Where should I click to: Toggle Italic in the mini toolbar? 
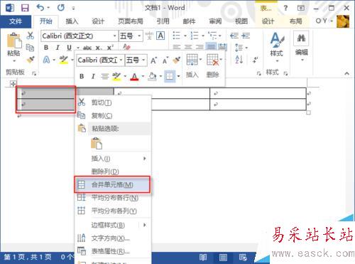click(x=93, y=76)
